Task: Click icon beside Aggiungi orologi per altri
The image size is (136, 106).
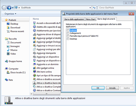Action: tap(34, 49)
